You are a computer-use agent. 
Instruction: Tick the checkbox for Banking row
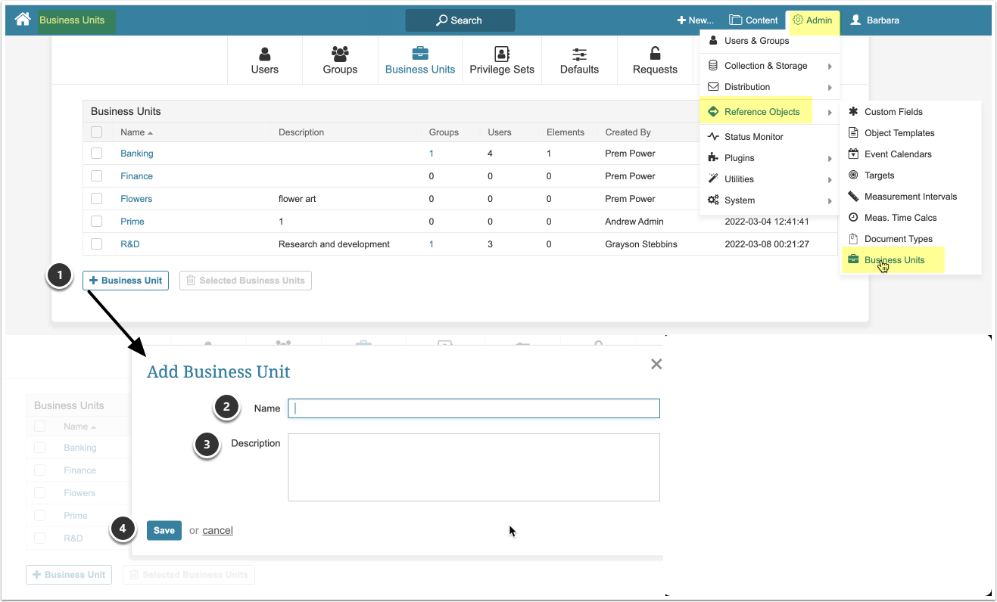96,154
